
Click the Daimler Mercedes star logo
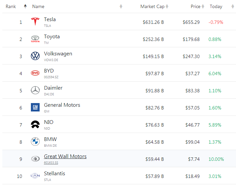click(x=35, y=90)
